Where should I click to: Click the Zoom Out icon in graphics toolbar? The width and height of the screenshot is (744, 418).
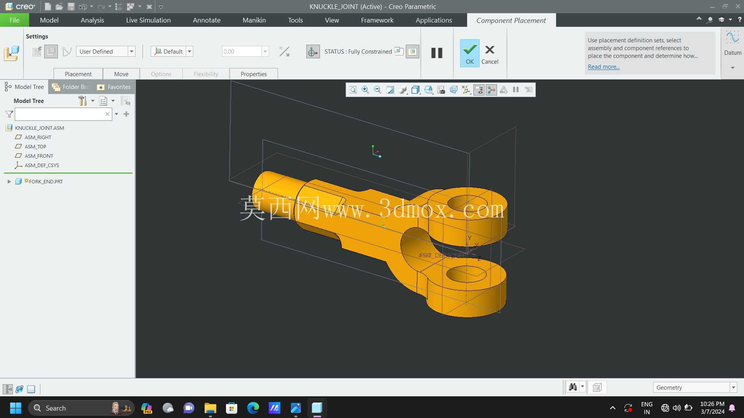coord(377,90)
